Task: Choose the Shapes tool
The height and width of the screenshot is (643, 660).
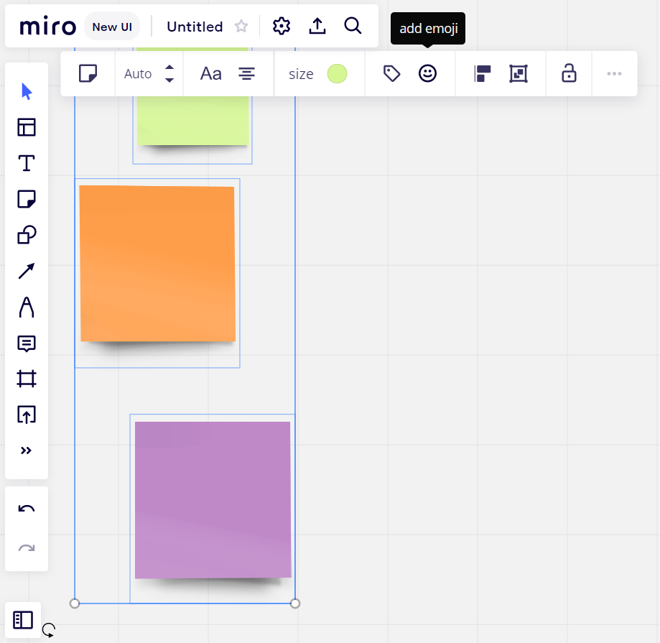Action: tap(27, 236)
